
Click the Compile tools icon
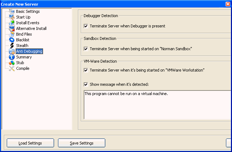point(12,68)
